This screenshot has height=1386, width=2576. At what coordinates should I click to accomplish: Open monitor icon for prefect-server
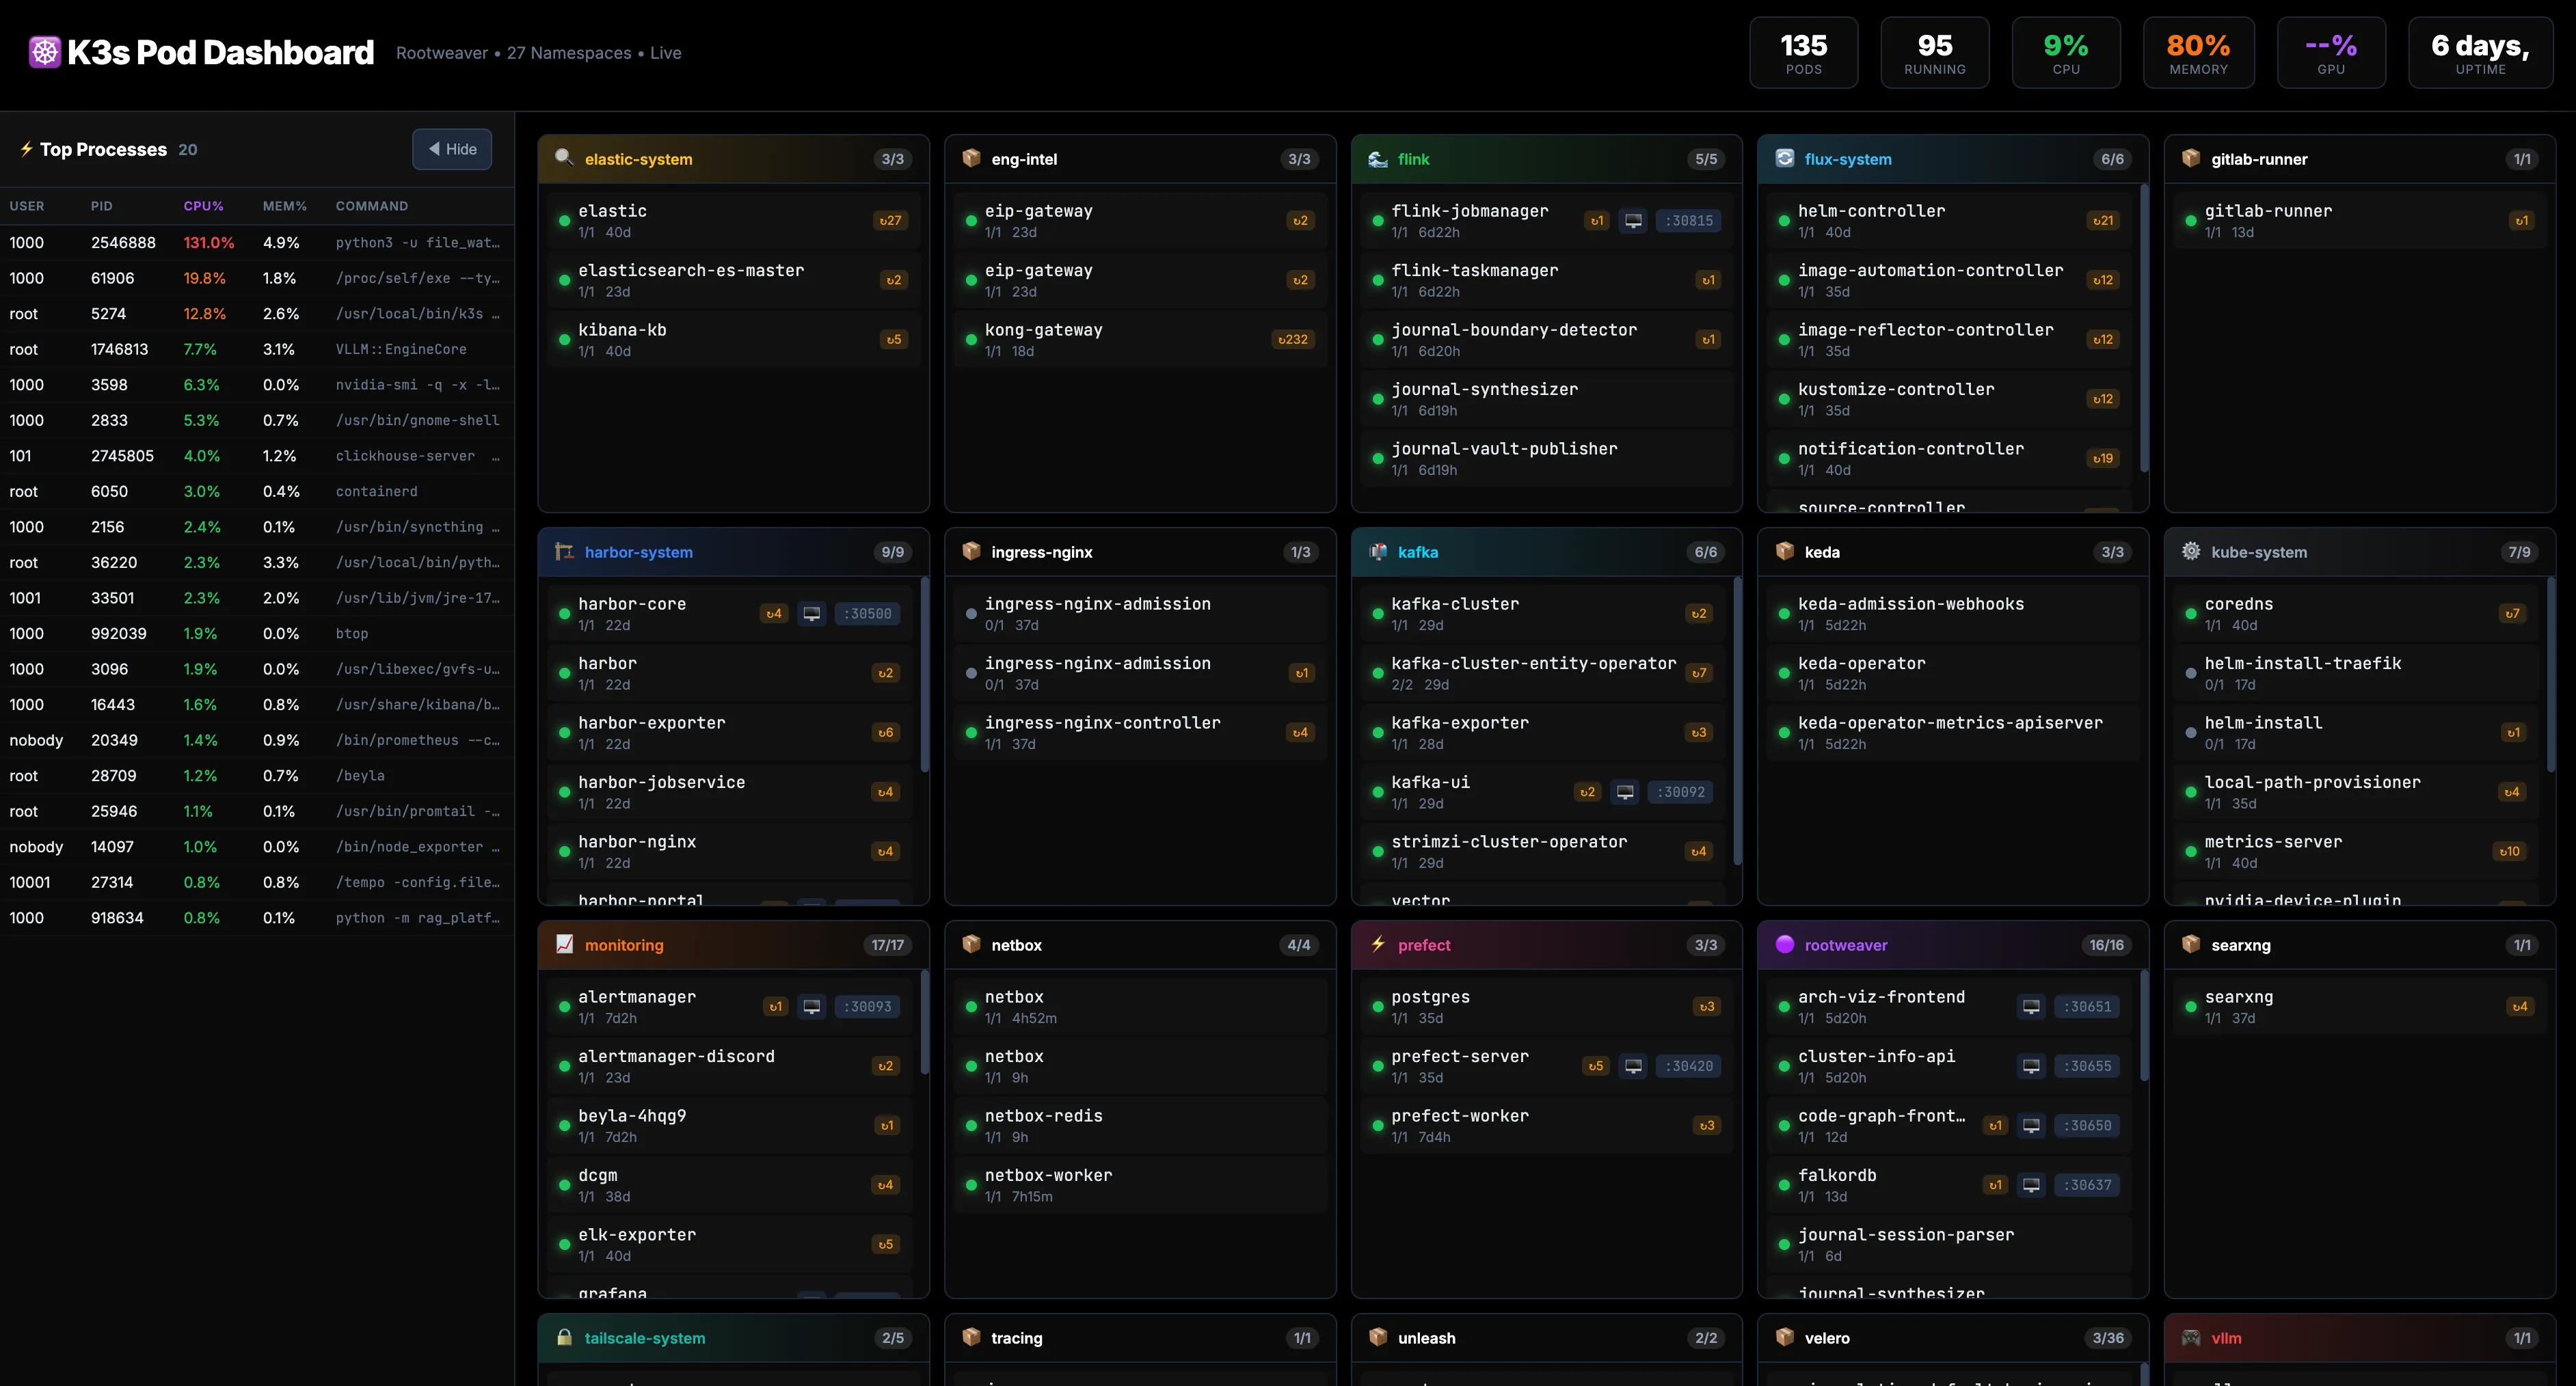pos(1633,1066)
